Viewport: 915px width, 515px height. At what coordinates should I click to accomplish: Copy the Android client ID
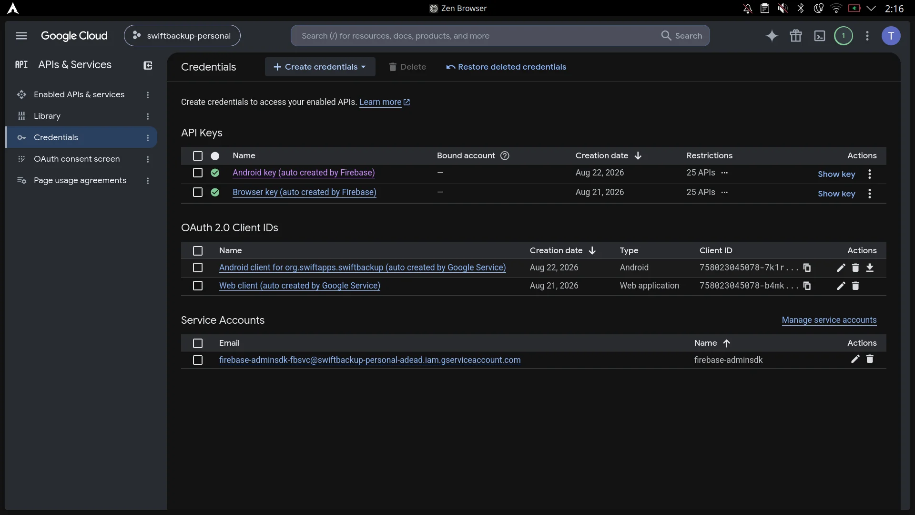(807, 268)
